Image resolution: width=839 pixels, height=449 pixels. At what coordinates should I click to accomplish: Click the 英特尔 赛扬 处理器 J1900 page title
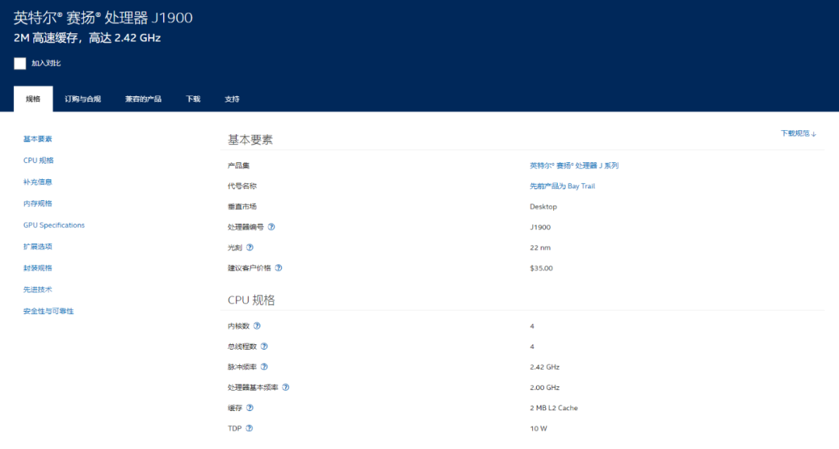click(103, 18)
